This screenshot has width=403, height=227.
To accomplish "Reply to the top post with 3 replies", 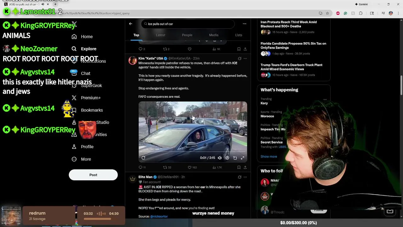I will click(142, 49).
